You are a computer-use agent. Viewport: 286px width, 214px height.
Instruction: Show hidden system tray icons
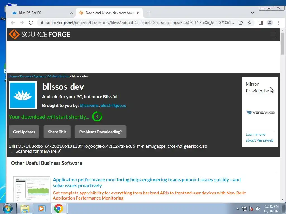(x=237, y=209)
